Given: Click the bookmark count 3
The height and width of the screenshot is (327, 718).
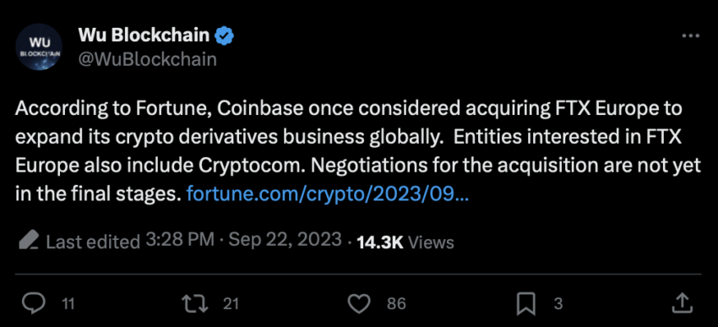Looking at the screenshot, I should (558, 303).
